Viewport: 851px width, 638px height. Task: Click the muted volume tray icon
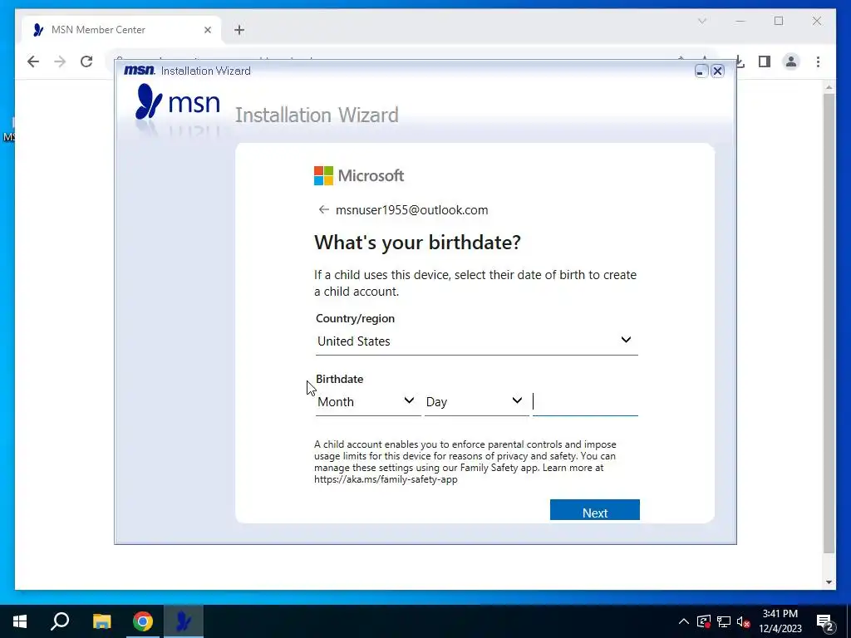coord(744,621)
